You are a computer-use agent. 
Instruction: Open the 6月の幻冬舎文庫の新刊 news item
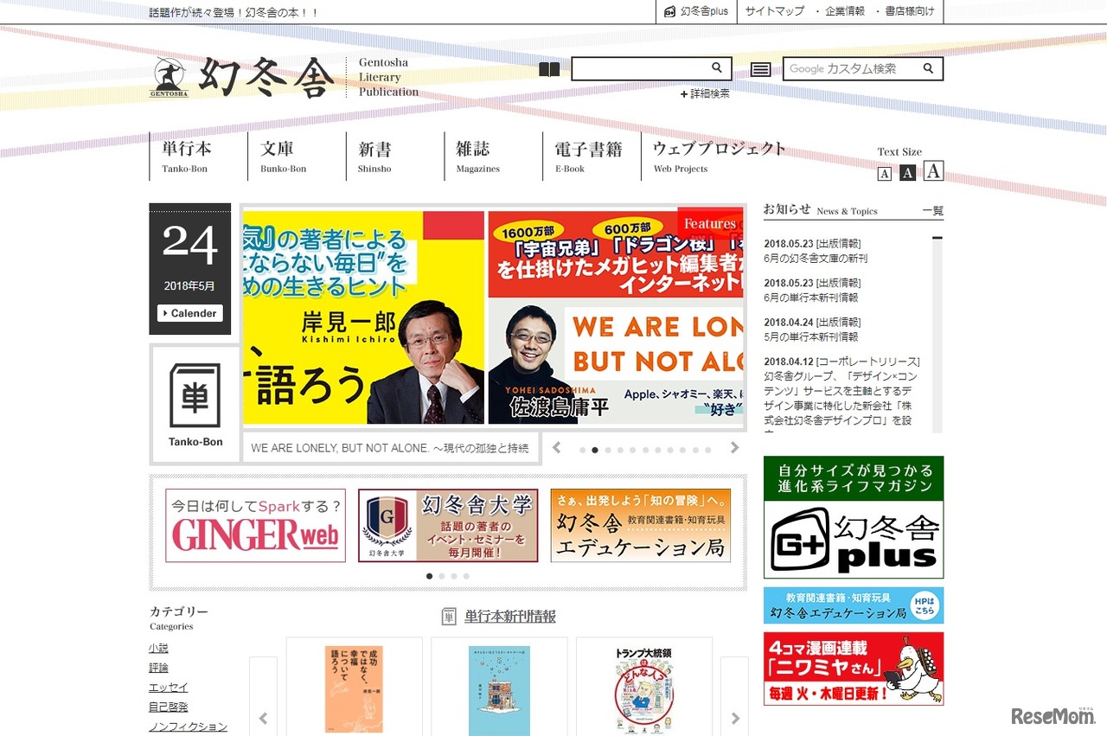point(816,258)
